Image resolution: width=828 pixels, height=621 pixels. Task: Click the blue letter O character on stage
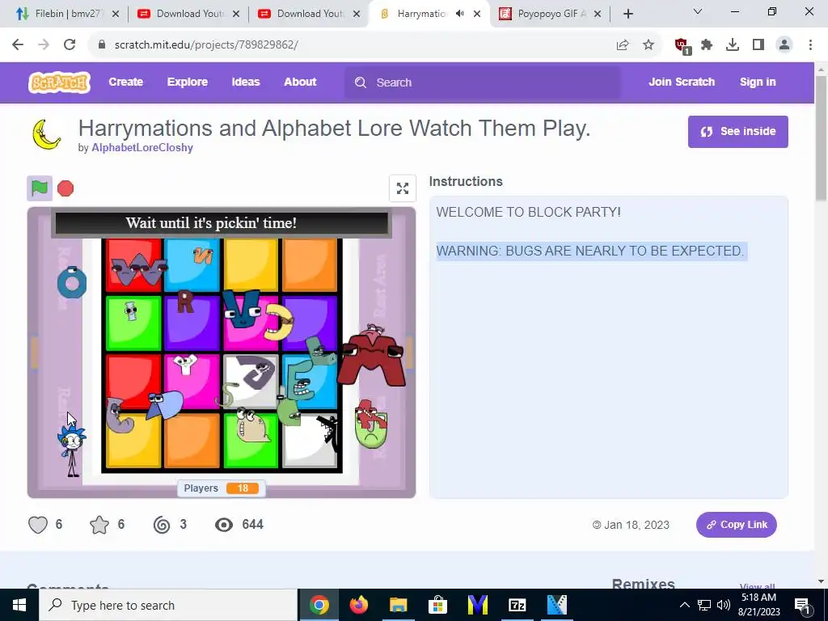click(72, 282)
